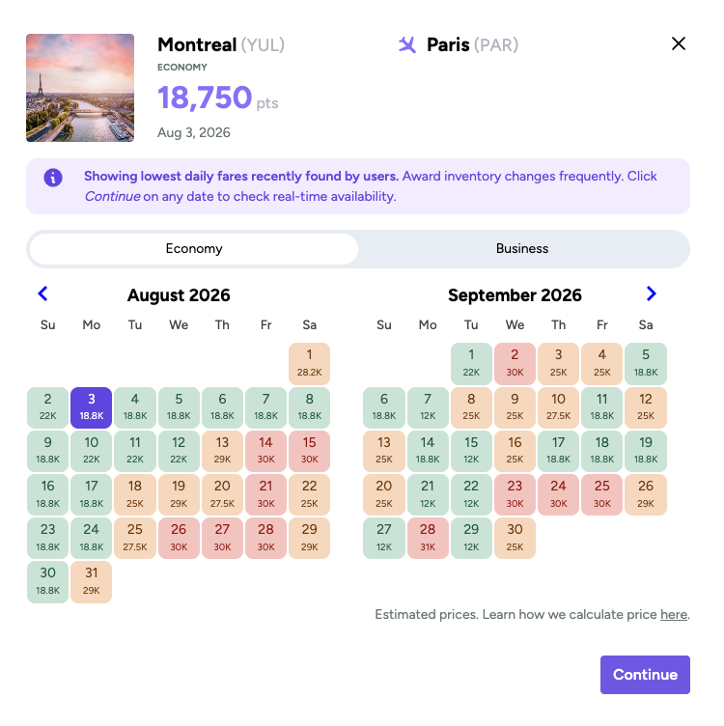724x726 pixels.
Task: Select September 10 at 27.5K
Action: click(558, 408)
